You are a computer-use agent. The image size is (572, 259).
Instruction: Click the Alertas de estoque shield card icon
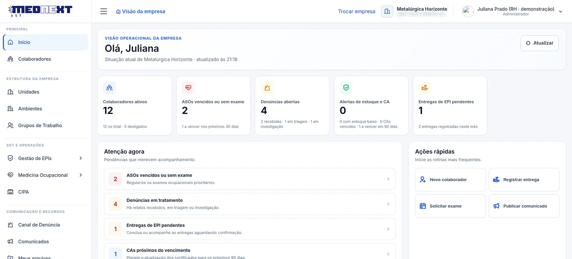pyautogui.click(x=346, y=88)
